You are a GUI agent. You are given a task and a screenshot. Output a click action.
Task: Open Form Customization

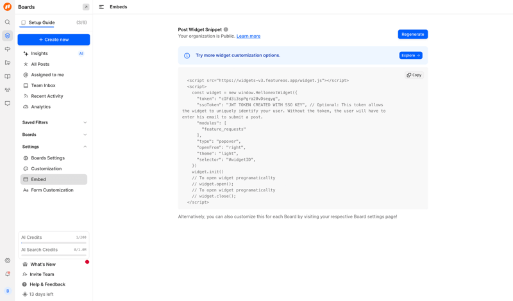(x=54, y=190)
